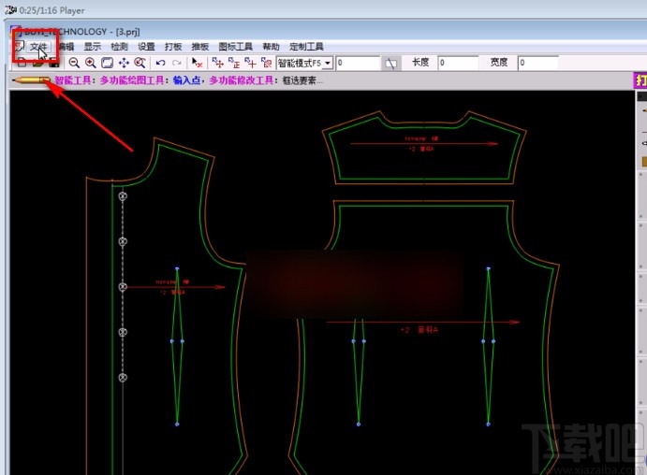Open the 定制工具 menu
Screen dimensions: 647x475
tap(306, 47)
